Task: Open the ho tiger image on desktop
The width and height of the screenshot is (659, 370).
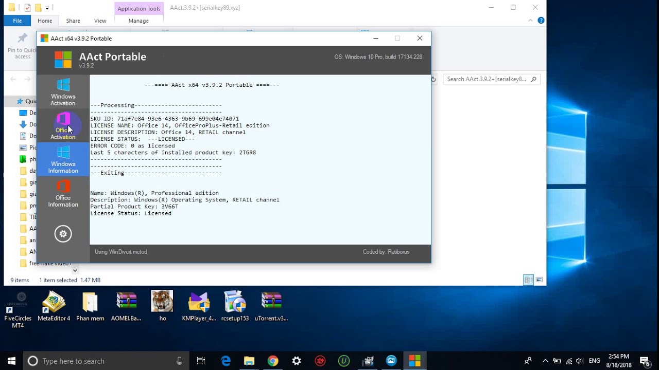Action: (162, 307)
